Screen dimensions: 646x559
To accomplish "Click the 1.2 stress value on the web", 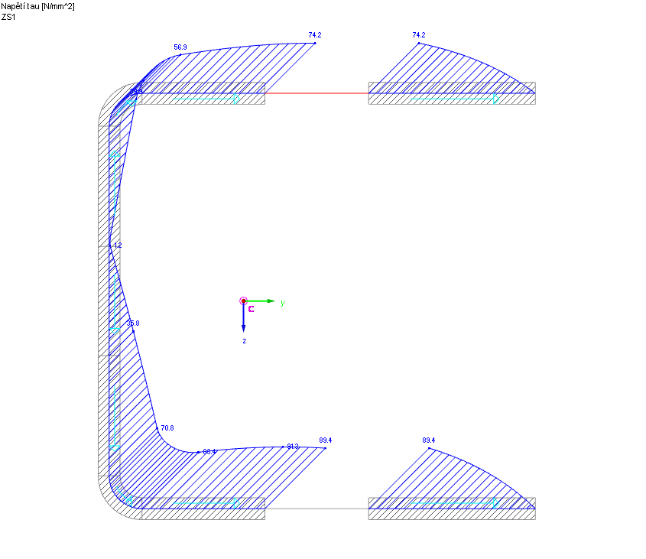I will [118, 245].
